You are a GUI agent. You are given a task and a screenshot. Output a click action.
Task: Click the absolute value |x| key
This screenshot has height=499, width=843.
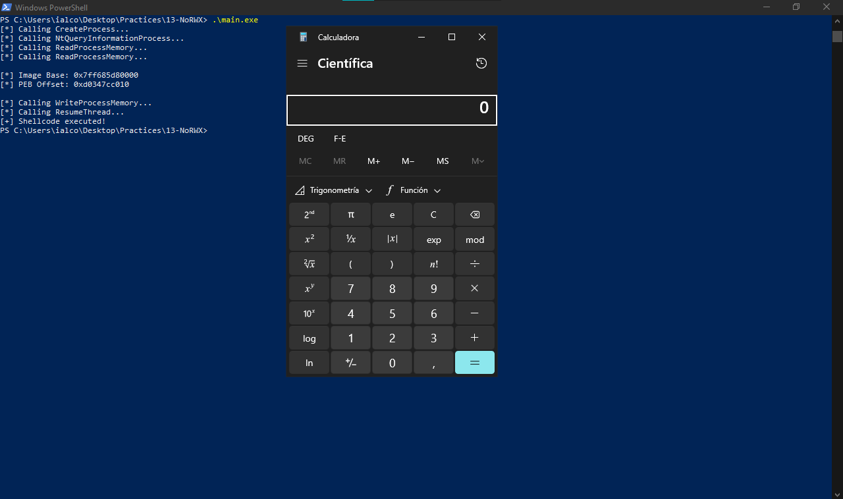(392, 240)
